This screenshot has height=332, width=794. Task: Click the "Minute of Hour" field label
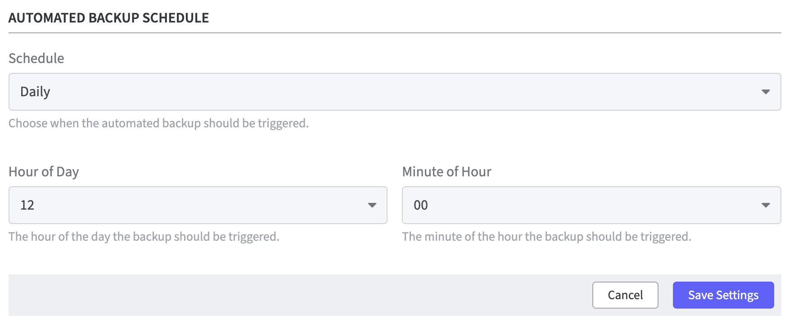point(447,172)
